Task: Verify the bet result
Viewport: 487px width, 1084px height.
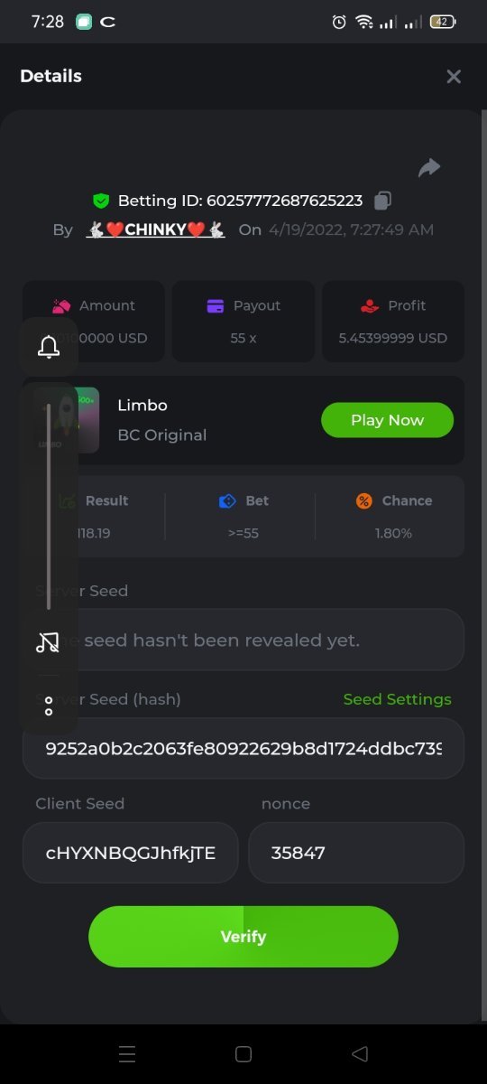Action: [243, 937]
